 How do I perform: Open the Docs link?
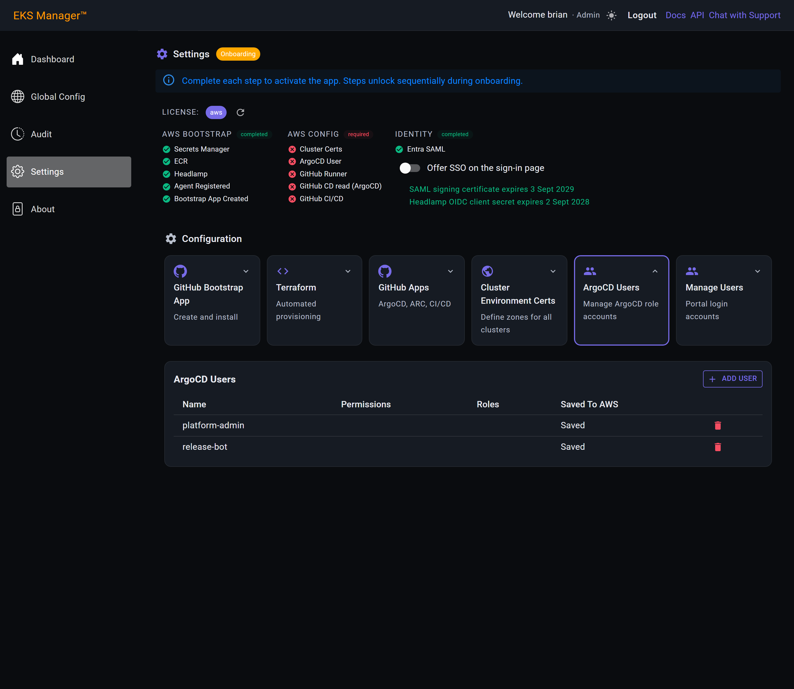pos(675,15)
